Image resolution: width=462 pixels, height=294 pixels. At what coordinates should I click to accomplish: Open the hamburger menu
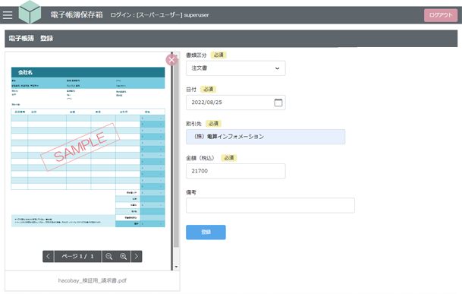[8, 14]
